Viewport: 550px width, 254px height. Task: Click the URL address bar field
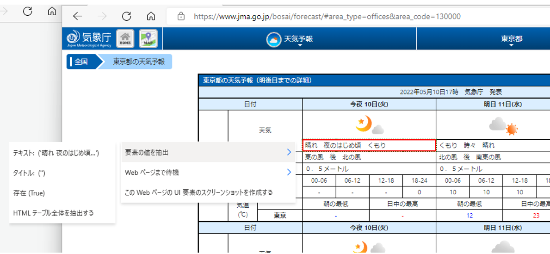[x=358, y=16]
